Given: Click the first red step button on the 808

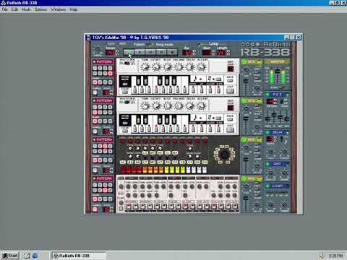Looking at the screenshot, I should tap(123, 170).
